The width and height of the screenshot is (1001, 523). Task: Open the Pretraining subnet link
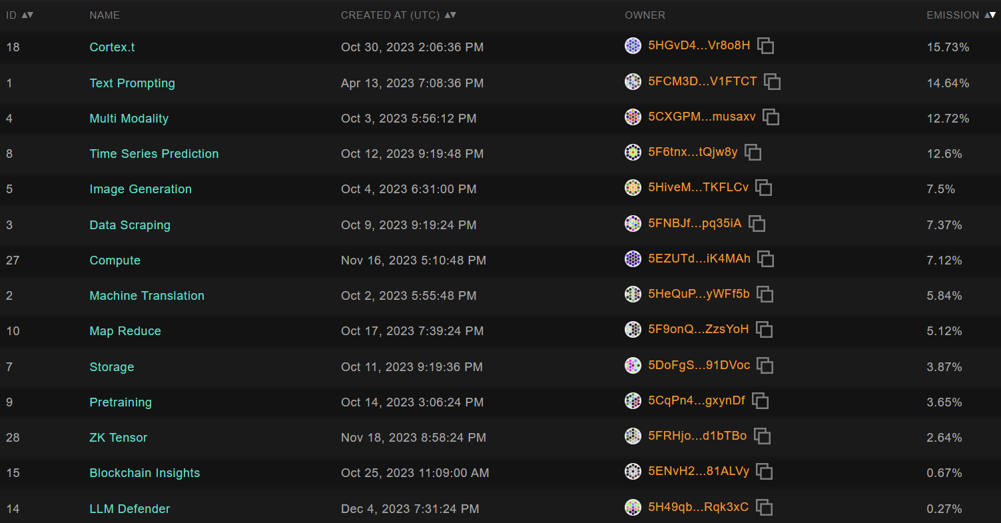121,402
